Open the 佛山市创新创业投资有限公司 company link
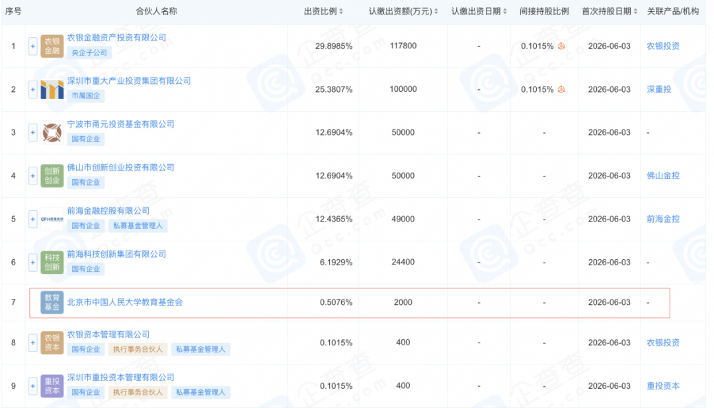Screen dimensions: 714x408 click(x=121, y=167)
